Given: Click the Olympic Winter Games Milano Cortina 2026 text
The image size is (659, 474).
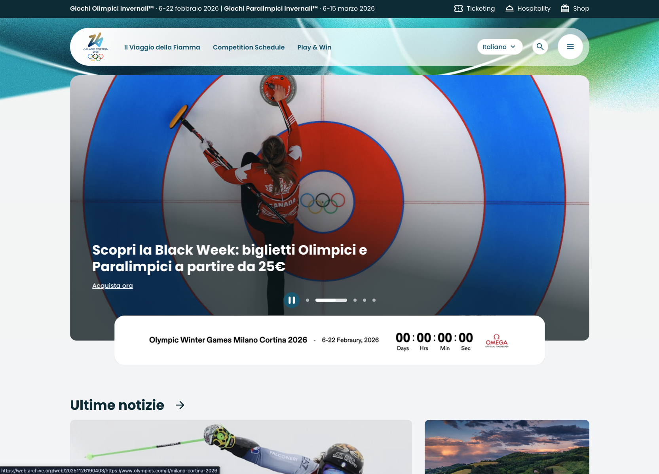Looking at the screenshot, I should (x=228, y=340).
